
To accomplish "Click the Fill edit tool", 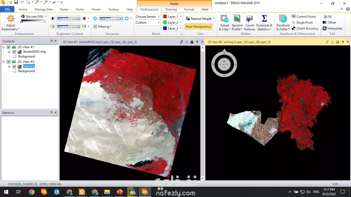I will [329, 16].
